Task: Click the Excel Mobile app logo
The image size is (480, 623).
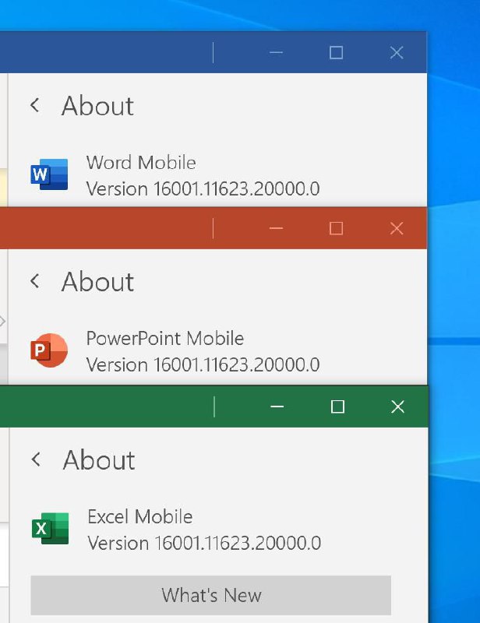Action: (x=50, y=528)
